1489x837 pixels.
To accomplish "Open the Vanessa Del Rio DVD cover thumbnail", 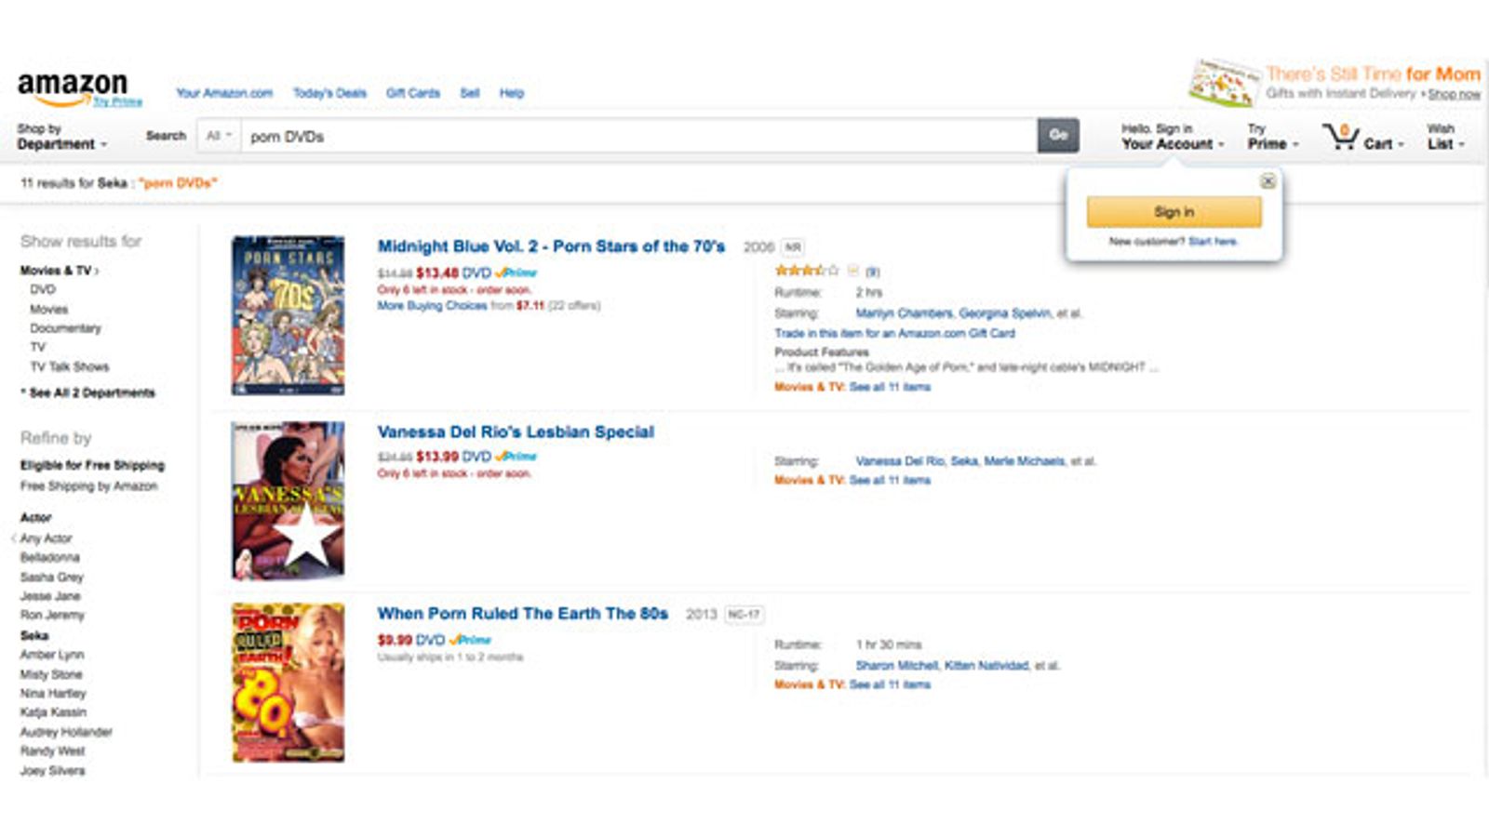I will point(288,500).
